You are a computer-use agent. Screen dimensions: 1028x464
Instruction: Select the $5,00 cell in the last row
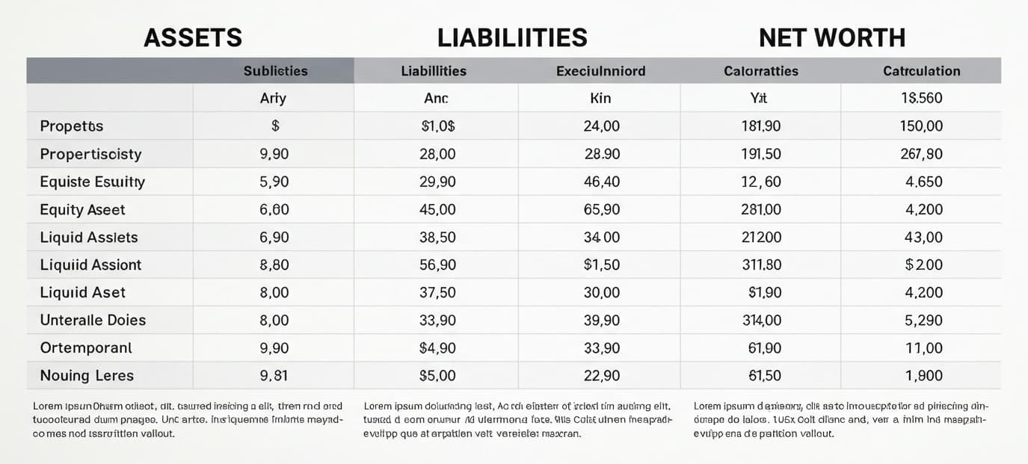[x=438, y=376]
